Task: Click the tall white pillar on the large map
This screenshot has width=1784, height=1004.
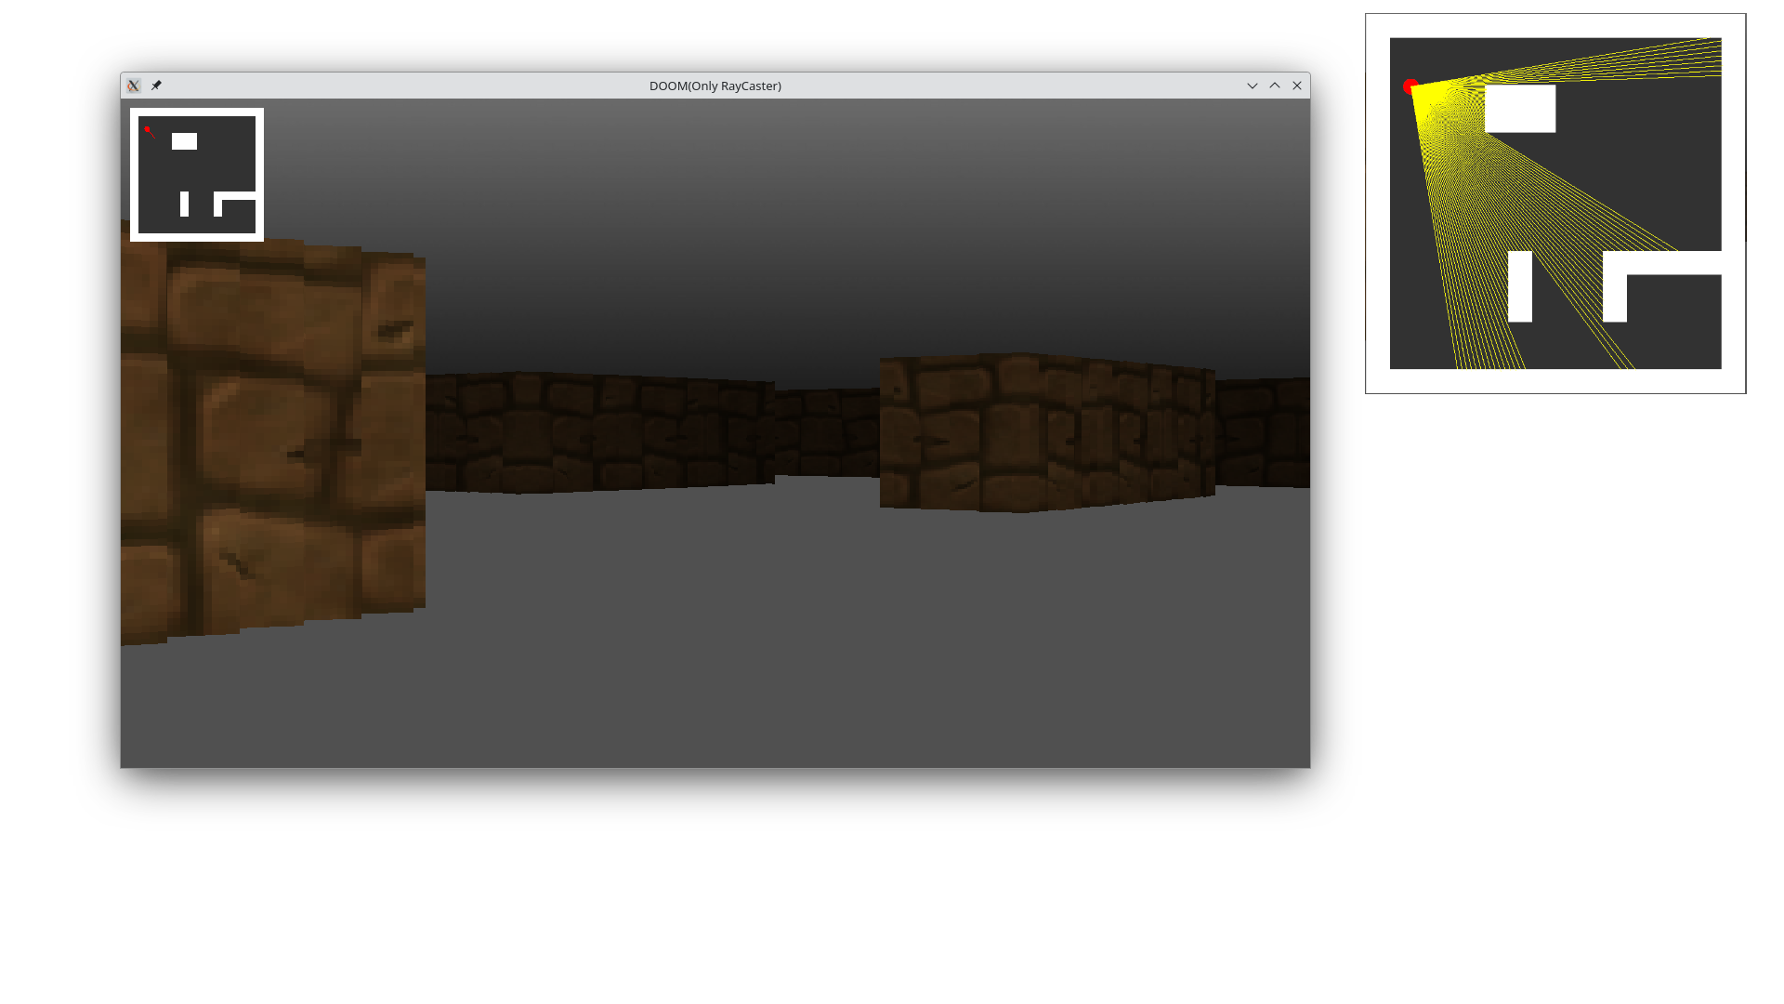Action: pos(1520,286)
